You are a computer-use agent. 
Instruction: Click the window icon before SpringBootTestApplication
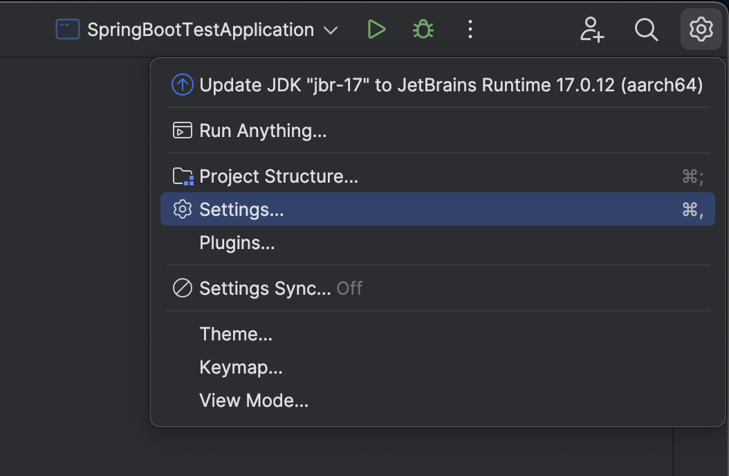pos(68,30)
